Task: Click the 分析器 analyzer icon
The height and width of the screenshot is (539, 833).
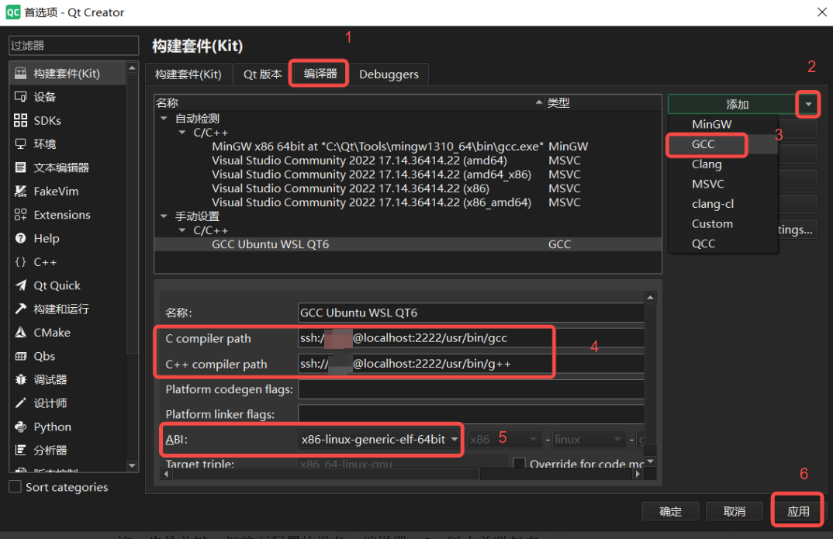Action: tap(20, 451)
